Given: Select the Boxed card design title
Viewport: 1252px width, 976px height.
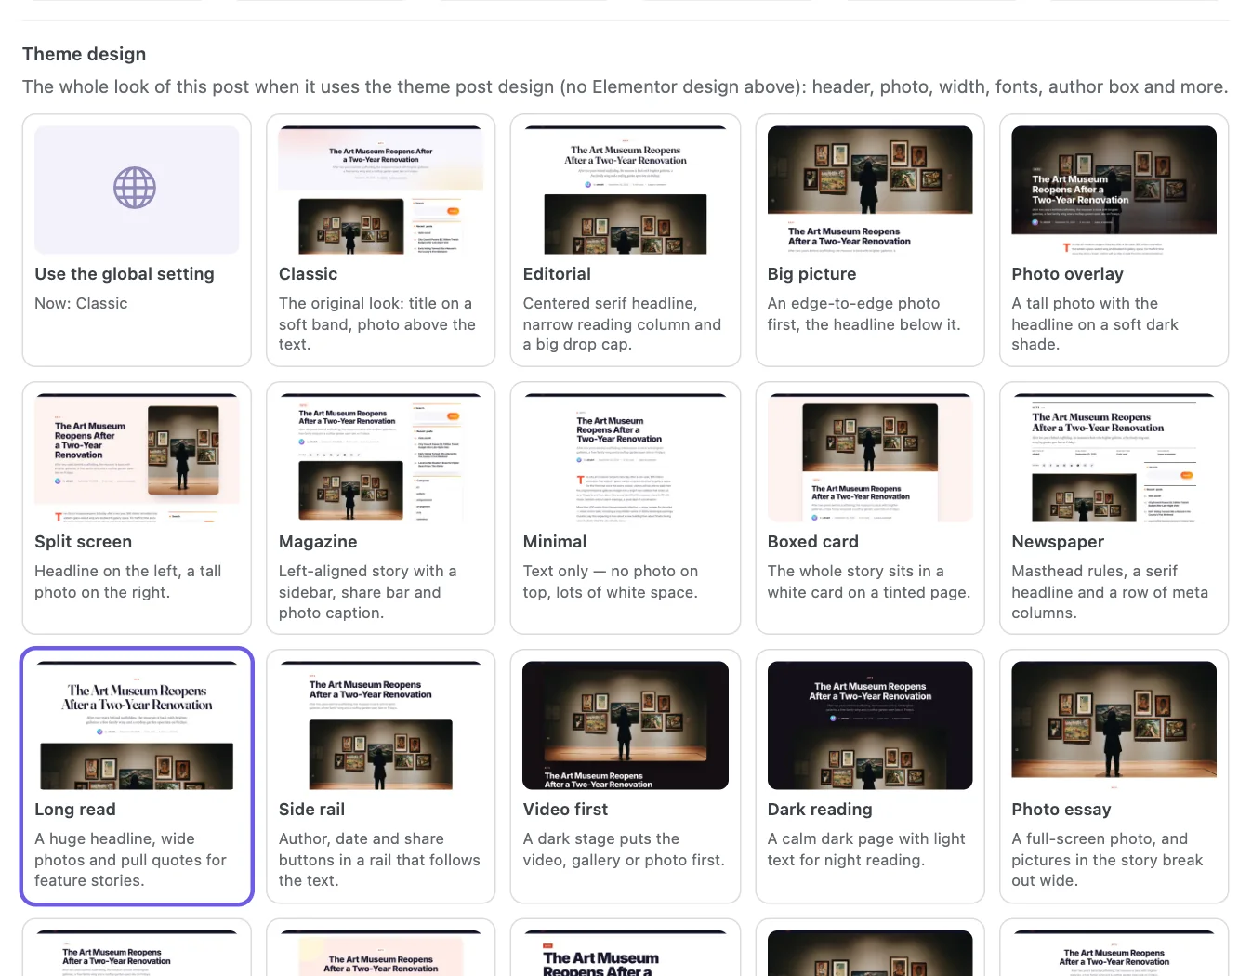Looking at the screenshot, I should point(812,542).
